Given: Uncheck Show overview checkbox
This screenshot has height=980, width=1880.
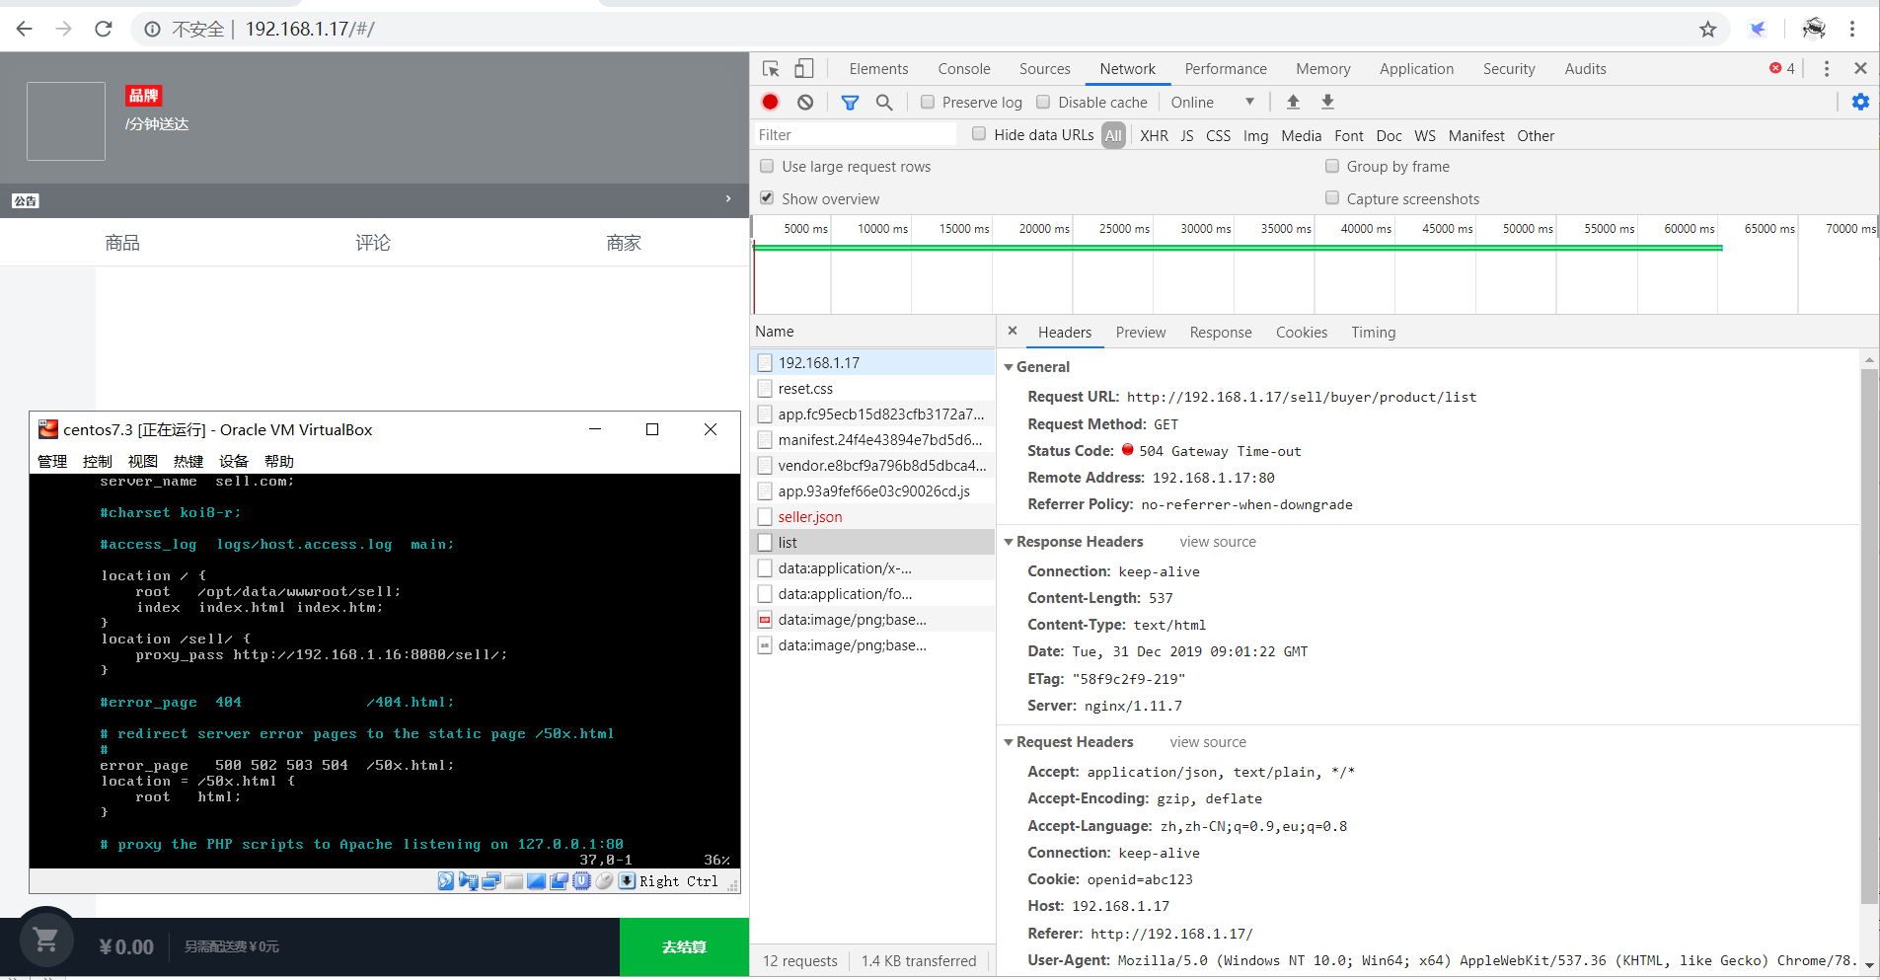Looking at the screenshot, I should pos(767,197).
